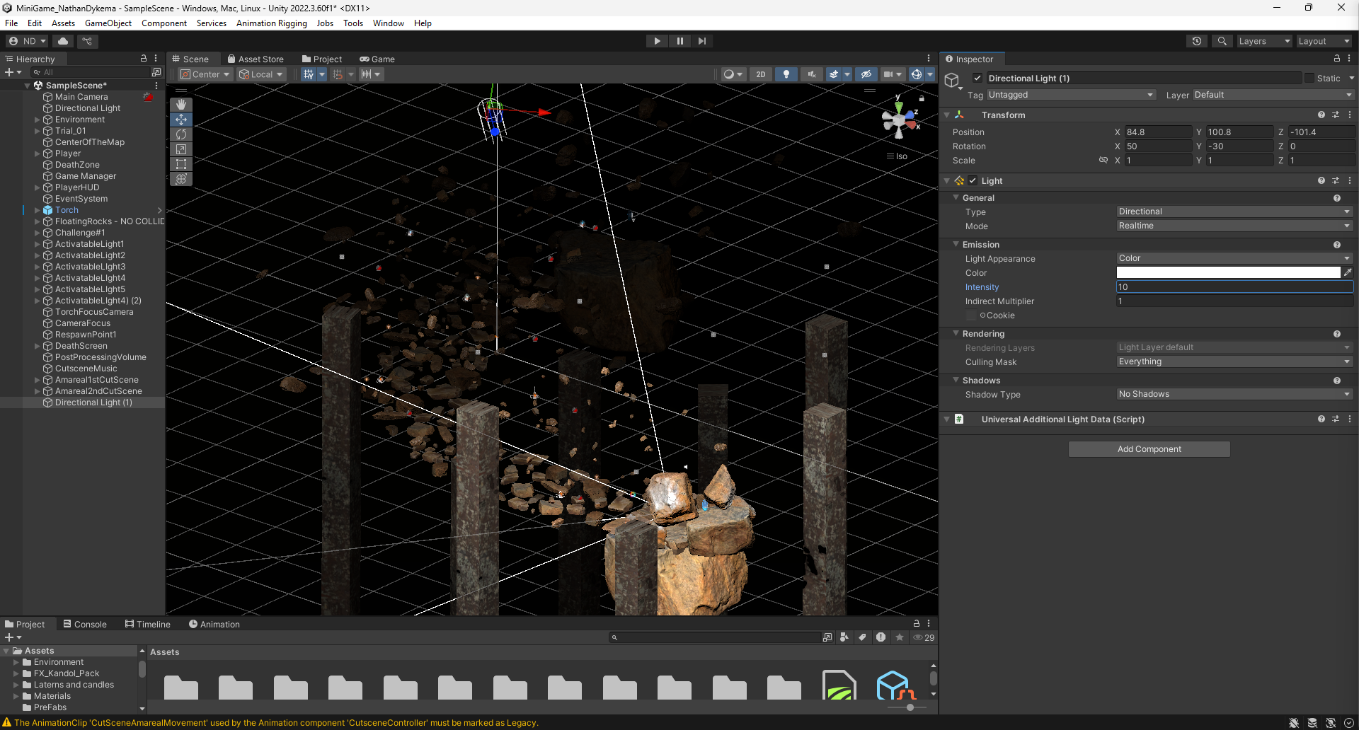The width and height of the screenshot is (1359, 730).
Task: Click the Step forward button
Action: [701, 41]
